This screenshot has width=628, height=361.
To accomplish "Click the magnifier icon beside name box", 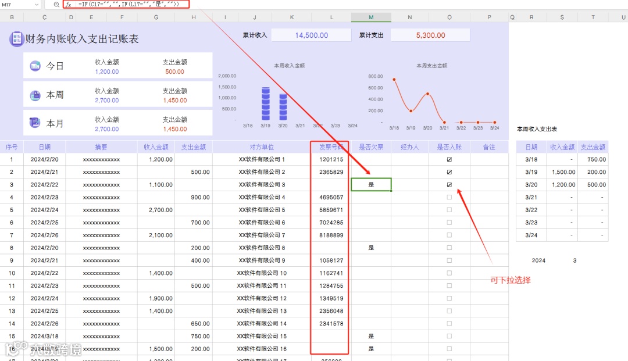I will [x=56, y=5].
